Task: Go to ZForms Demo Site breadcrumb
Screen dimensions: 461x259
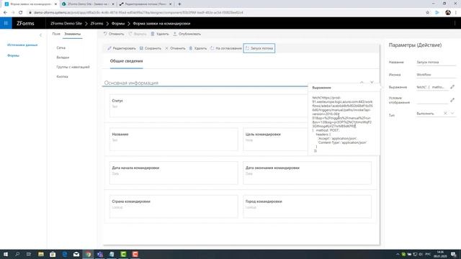Action: pos(66,24)
